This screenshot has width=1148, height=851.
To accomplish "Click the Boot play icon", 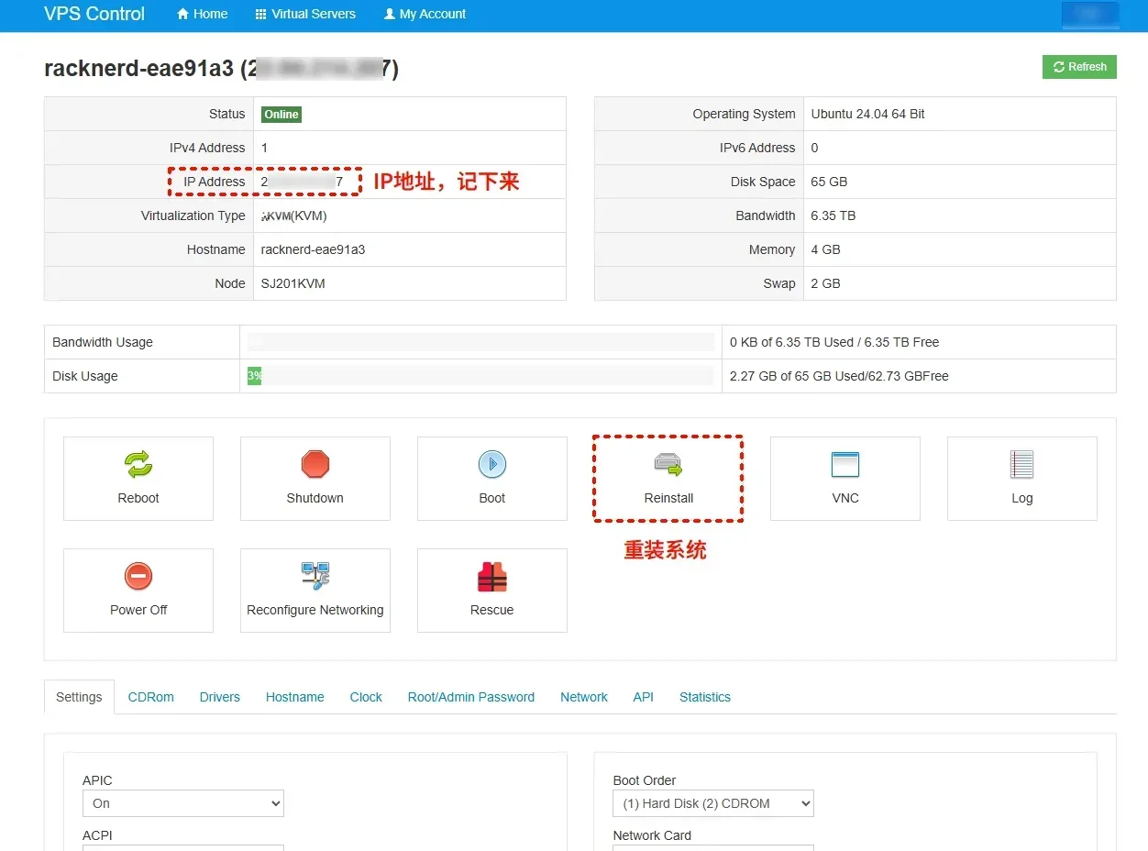I will coord(492,466).
